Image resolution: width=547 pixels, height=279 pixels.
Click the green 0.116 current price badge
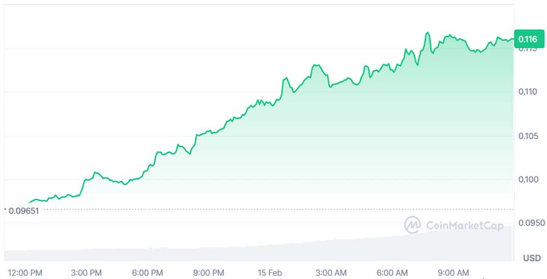(x=526, y=39)
